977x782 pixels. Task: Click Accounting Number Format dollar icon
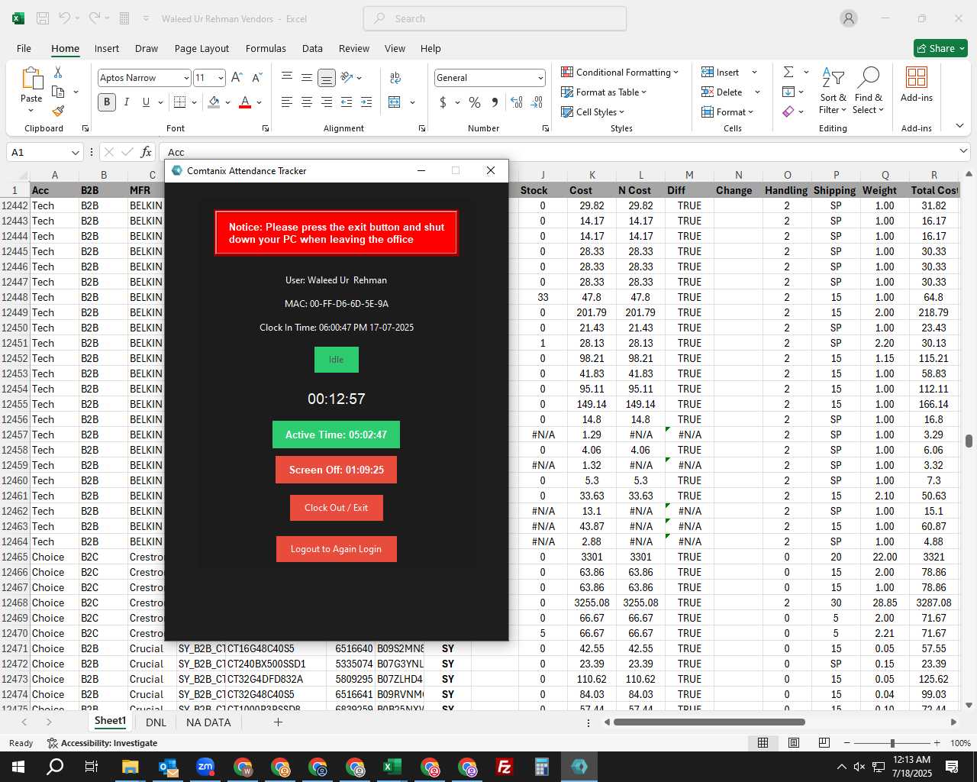coord(443,102)
